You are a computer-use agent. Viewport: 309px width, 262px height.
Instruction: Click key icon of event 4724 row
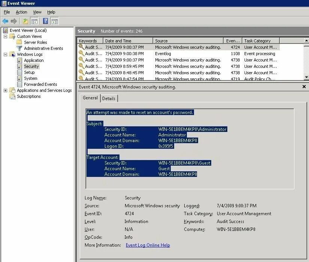81,47
